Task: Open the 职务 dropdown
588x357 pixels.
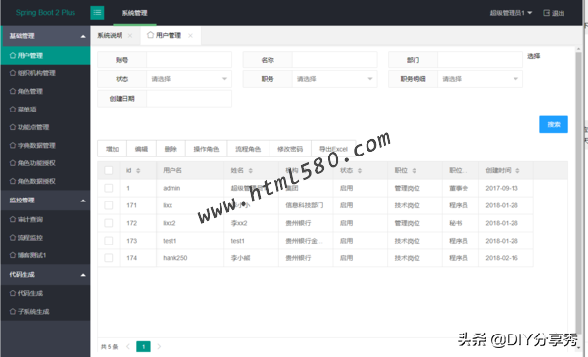Action: (334, 79)
